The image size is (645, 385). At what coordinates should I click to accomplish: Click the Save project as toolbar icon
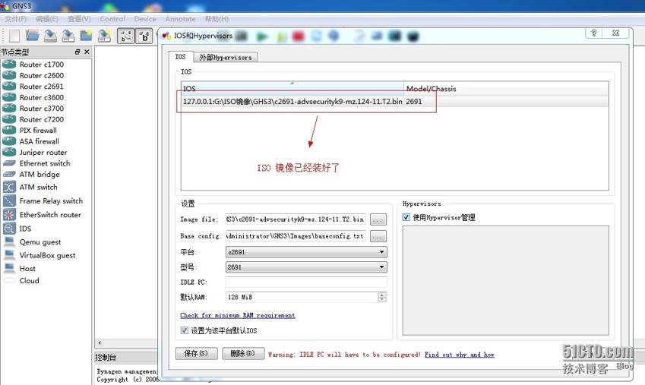pos(68,36)
